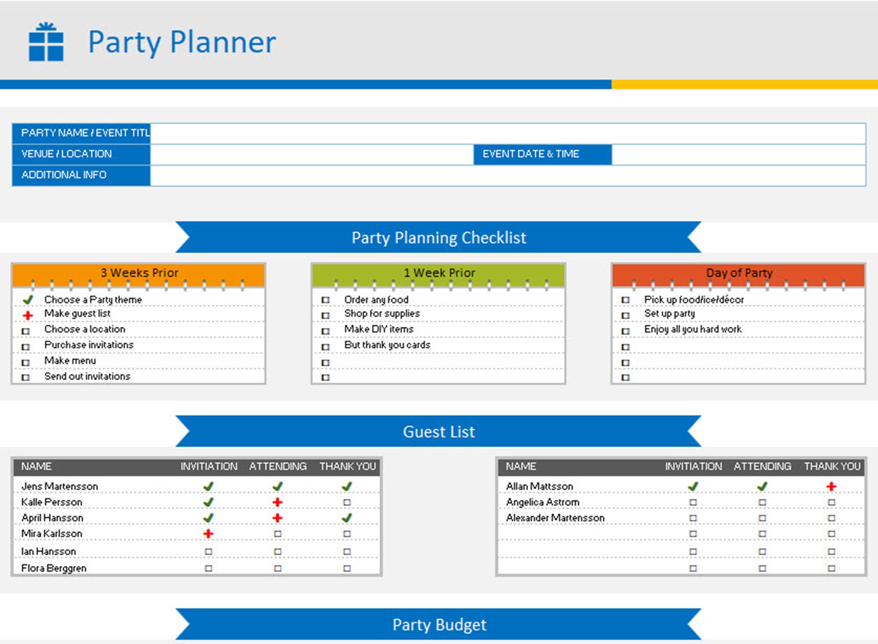
Task: Toggle Flora Berggren's invitation checkbox
Action: [x=209, y=568]
